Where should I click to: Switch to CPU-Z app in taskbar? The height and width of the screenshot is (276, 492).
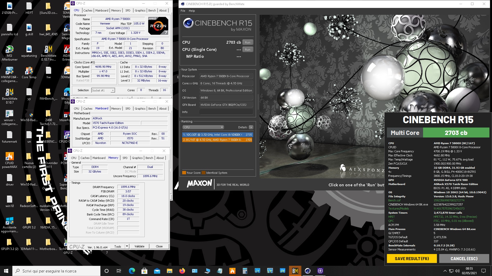coord(320,271)
